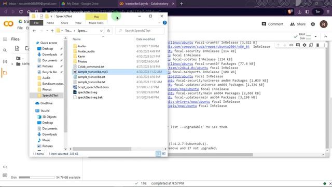The image size is (332, 187).
Task: Open the Home ribbon tab
Action: [50, 23]
